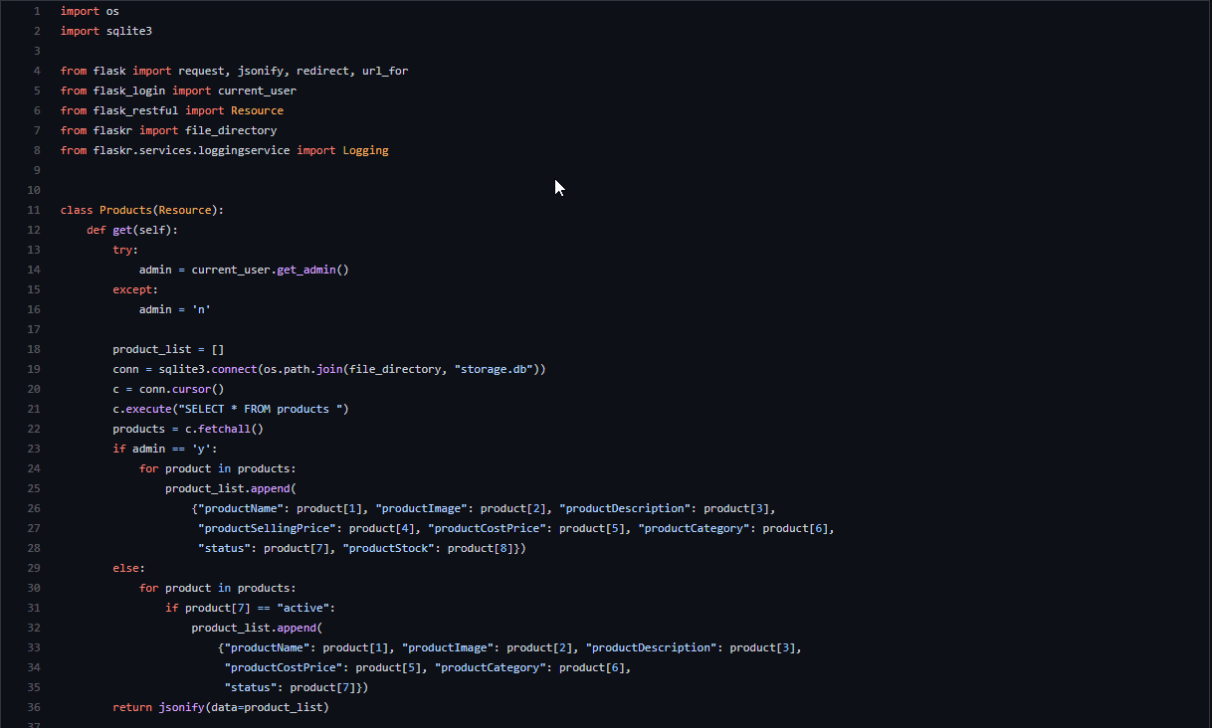Click the 'productSellingPrice' key string

click(x=270, y=528)
